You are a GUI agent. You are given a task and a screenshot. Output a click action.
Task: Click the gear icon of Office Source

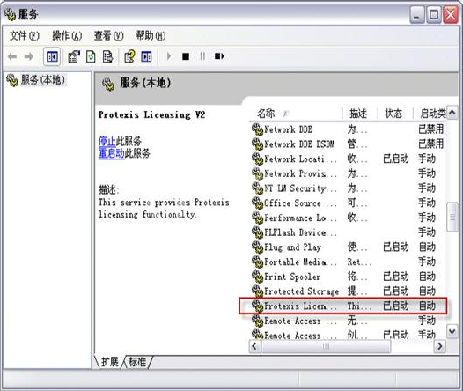(257, 203)
